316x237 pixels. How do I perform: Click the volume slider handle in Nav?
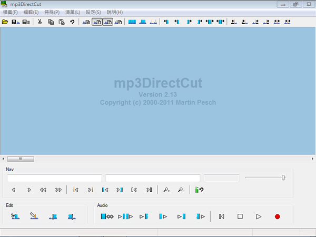(283, 177)
